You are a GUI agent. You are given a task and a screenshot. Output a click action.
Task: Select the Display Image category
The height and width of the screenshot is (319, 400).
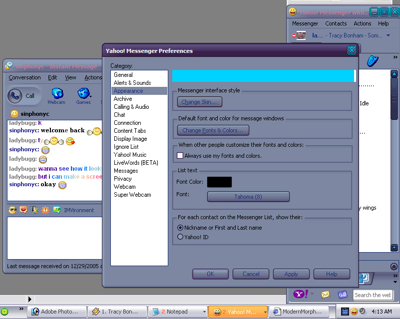coord(139,139)
